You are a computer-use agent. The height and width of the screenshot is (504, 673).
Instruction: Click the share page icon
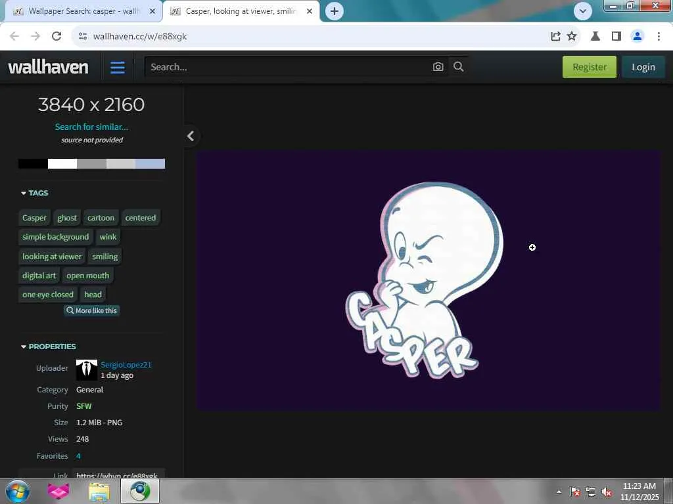[555, 36]
